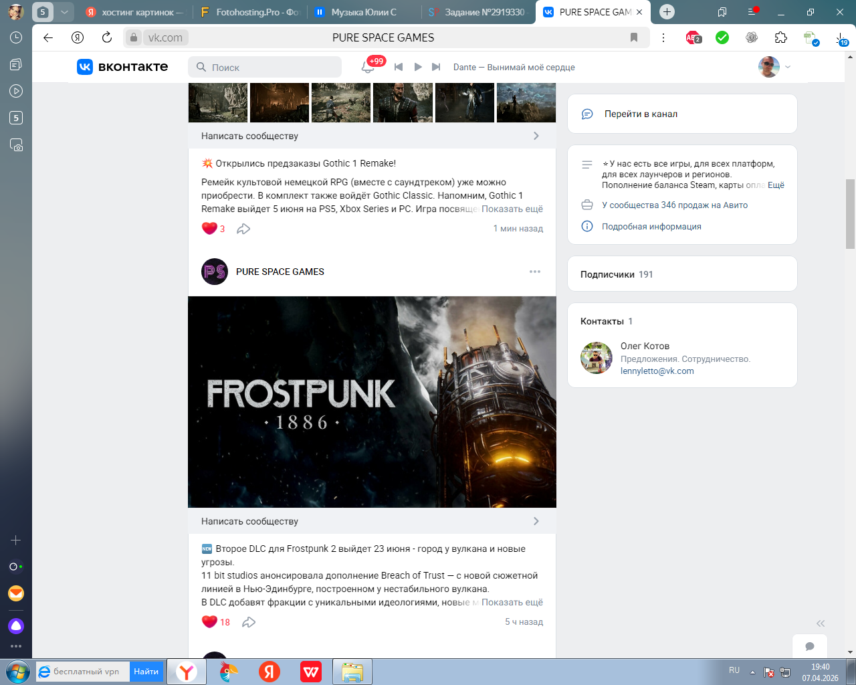Open the Frostpunk 1886 post image
The image size is (856, 685).
[x=372, y=402]
